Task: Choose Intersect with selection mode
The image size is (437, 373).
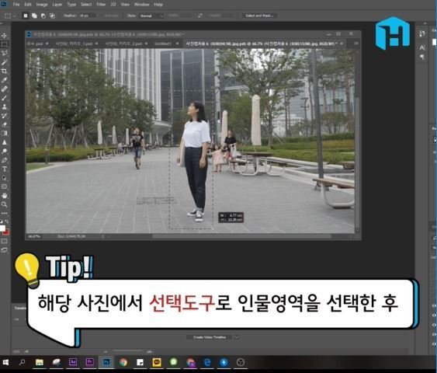Action: point(52,16)
